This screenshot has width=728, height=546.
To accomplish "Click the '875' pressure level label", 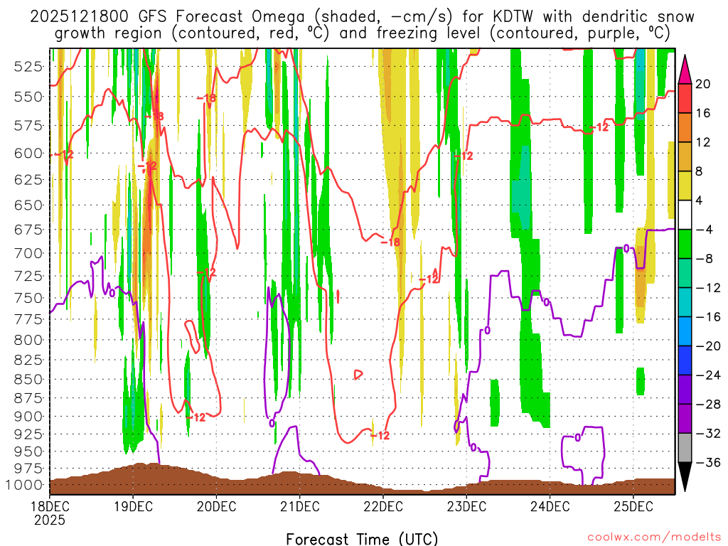I will [x=28, y=398].
